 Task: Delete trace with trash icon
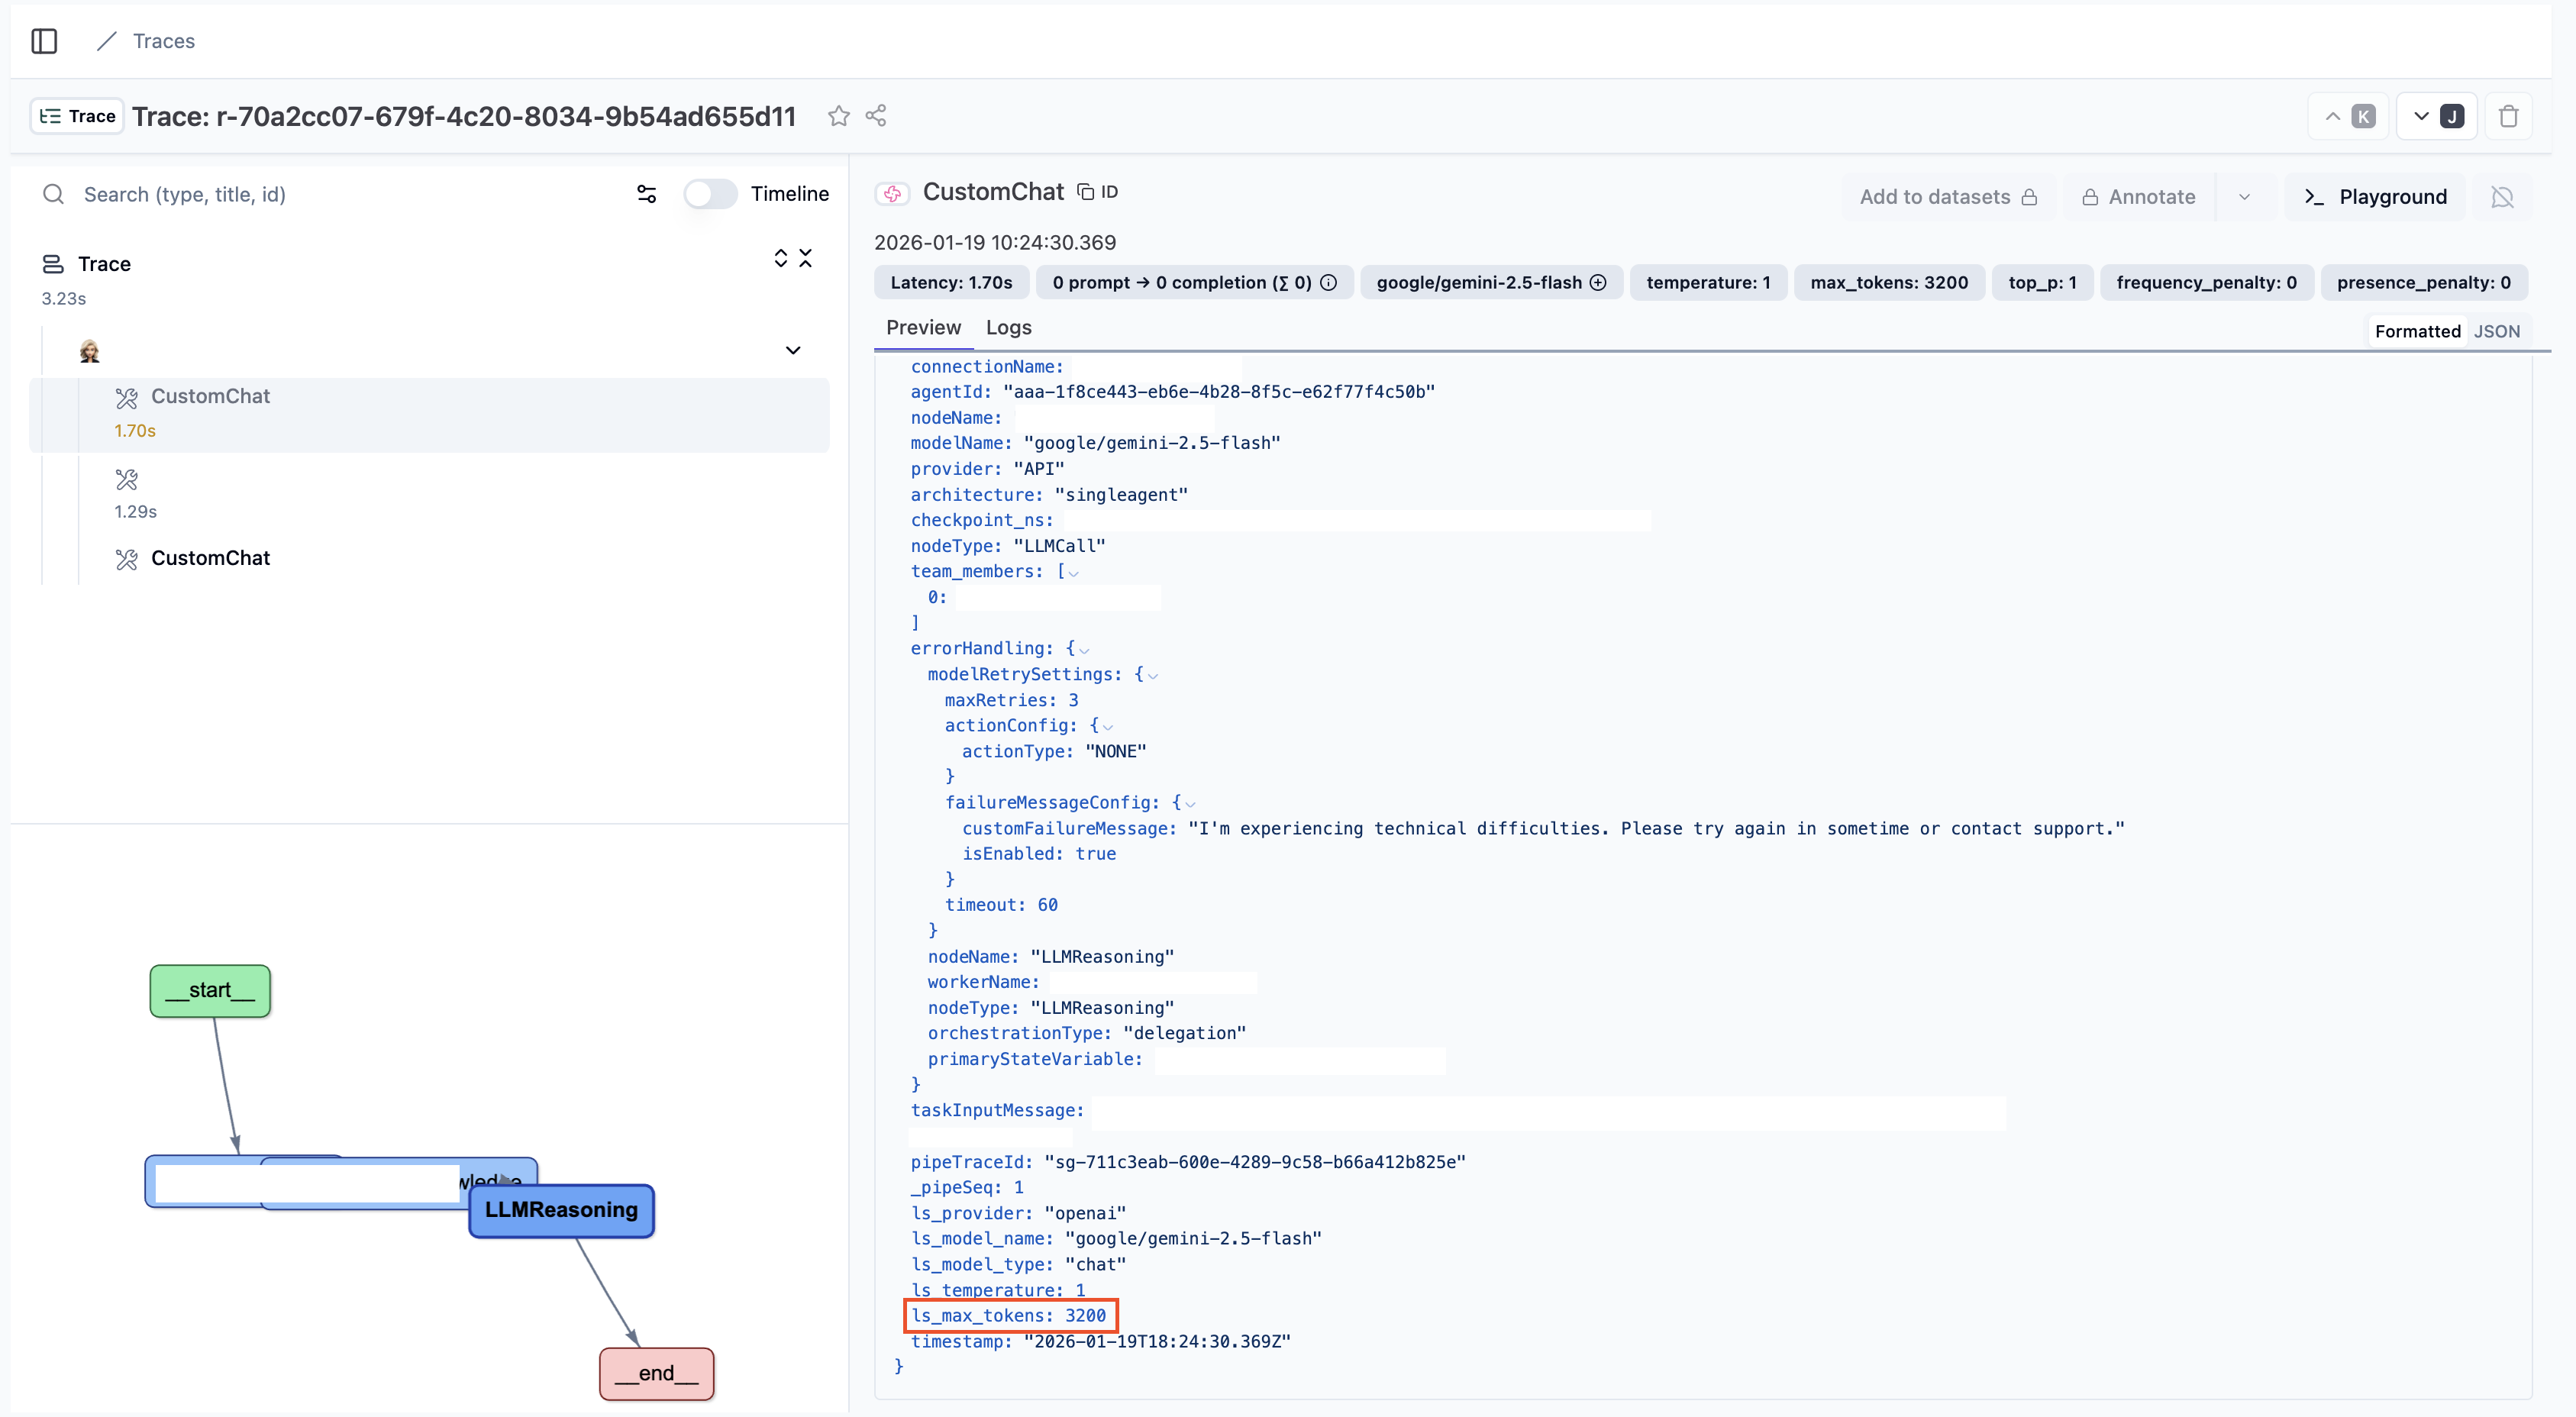coord(2508,116)
